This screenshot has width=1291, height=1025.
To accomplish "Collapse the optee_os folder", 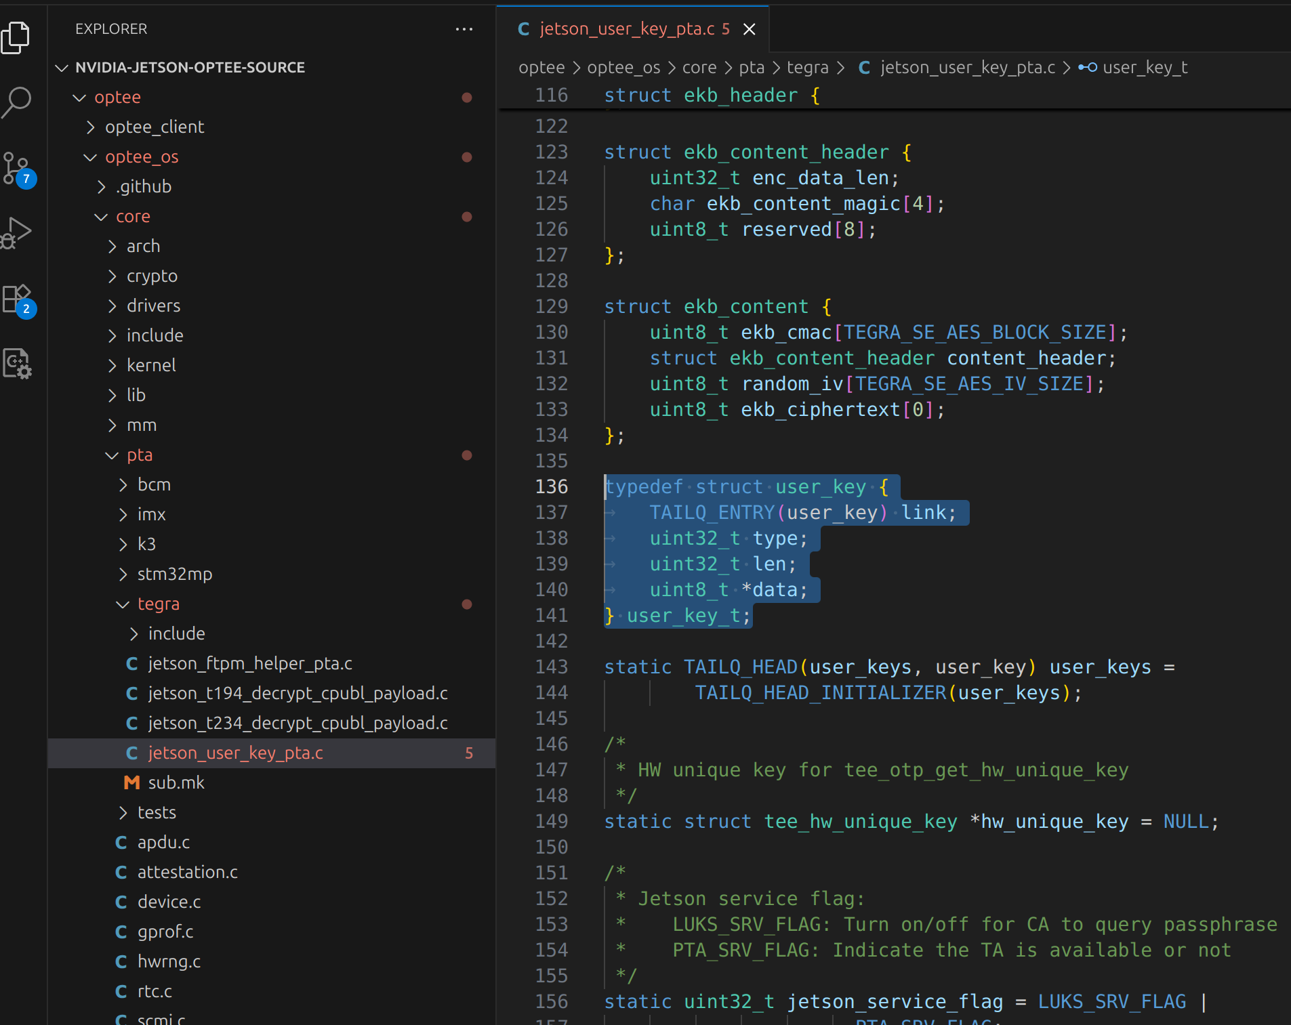I will 90,157.
